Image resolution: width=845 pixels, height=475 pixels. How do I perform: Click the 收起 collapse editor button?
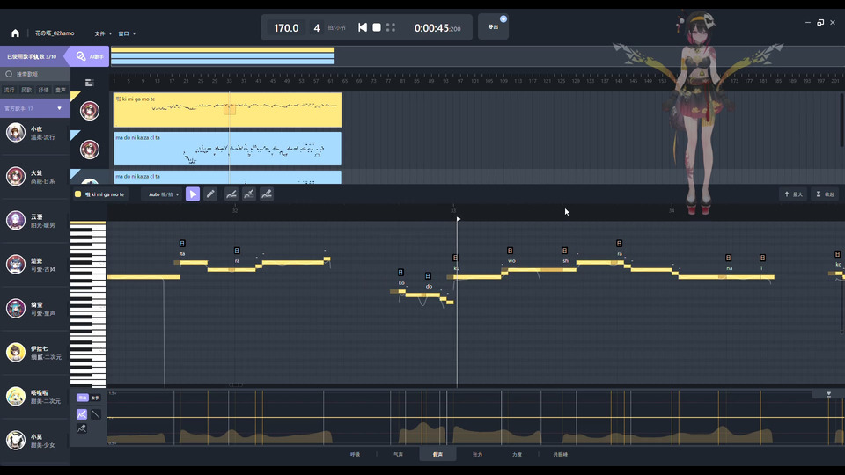tap(825, 194)
